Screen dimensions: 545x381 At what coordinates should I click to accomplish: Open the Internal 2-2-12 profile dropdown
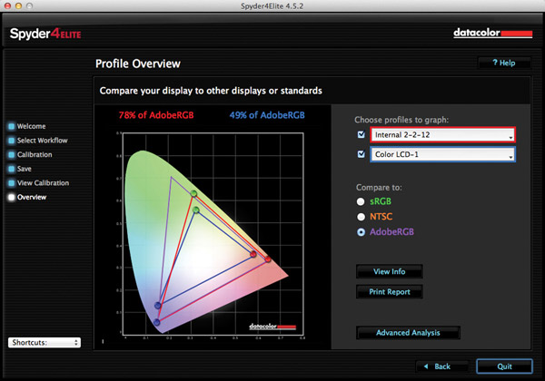(443, 135)
